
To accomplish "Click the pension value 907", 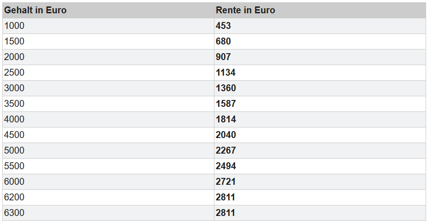I will coord(224,57).
